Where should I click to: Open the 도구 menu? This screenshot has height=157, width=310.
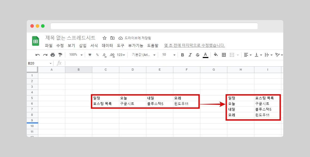coord(120,45)
